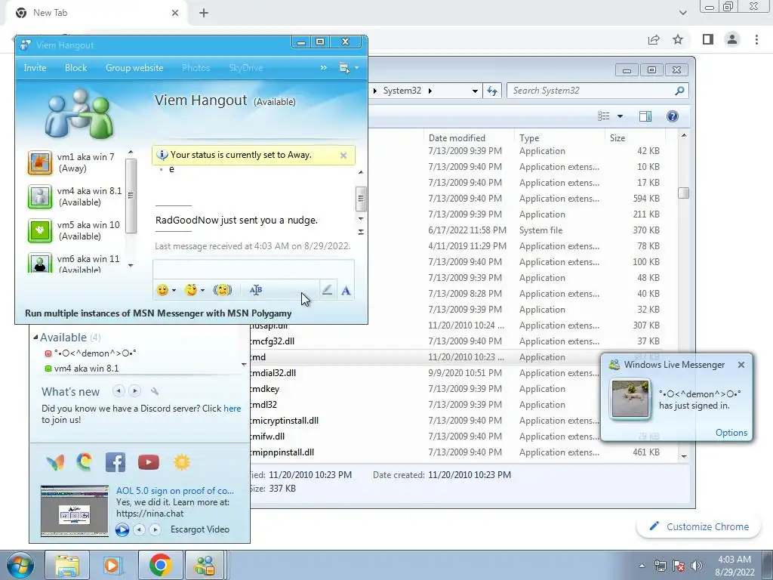Click Options in the Messenger notification

[731, 433]
